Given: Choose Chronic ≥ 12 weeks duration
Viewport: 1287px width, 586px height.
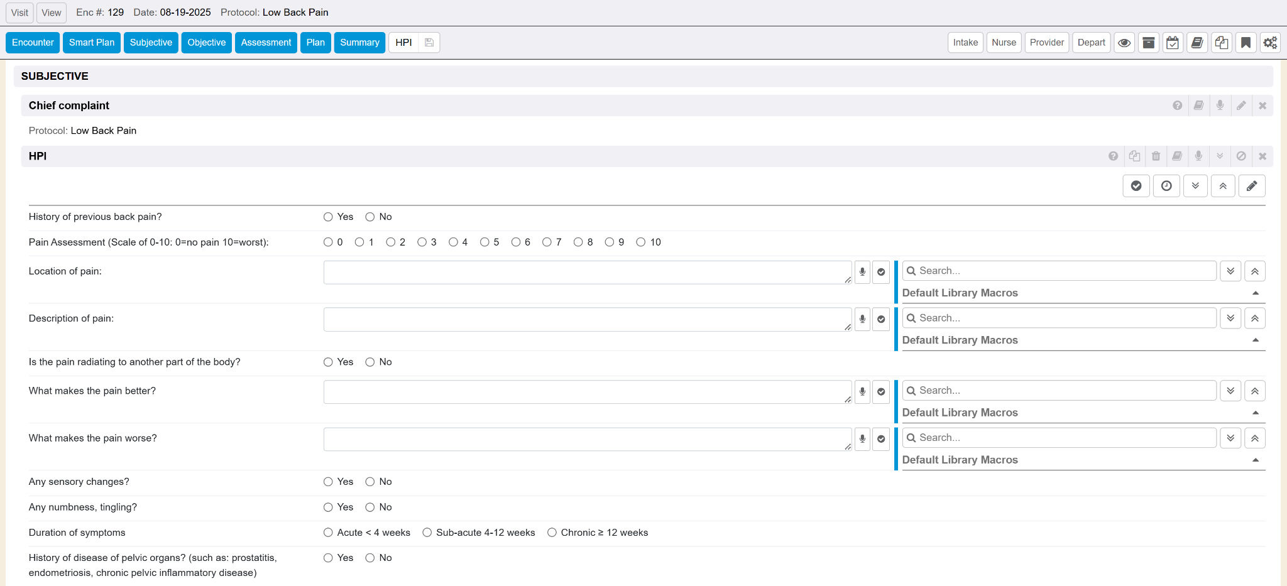Looking at the screenshot, I should tap(552, 533).
